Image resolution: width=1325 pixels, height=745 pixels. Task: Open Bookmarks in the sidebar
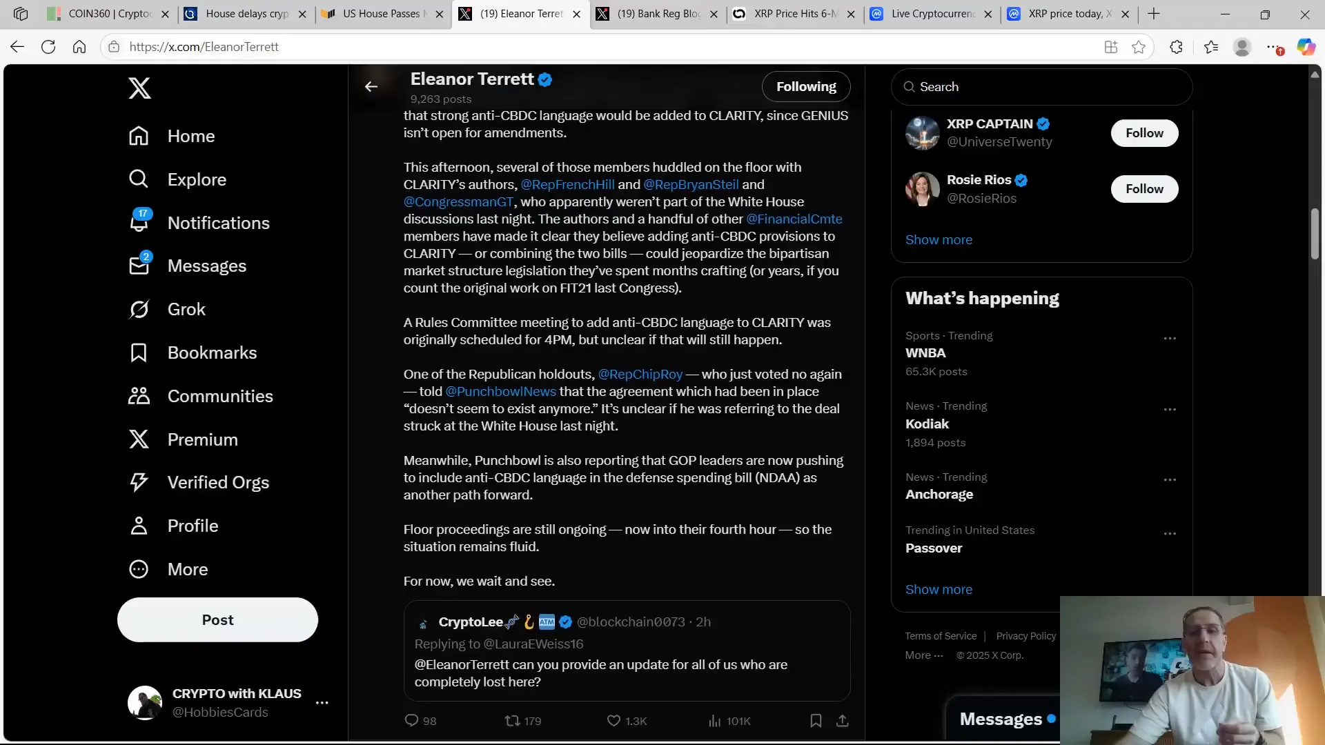[193, 352]
